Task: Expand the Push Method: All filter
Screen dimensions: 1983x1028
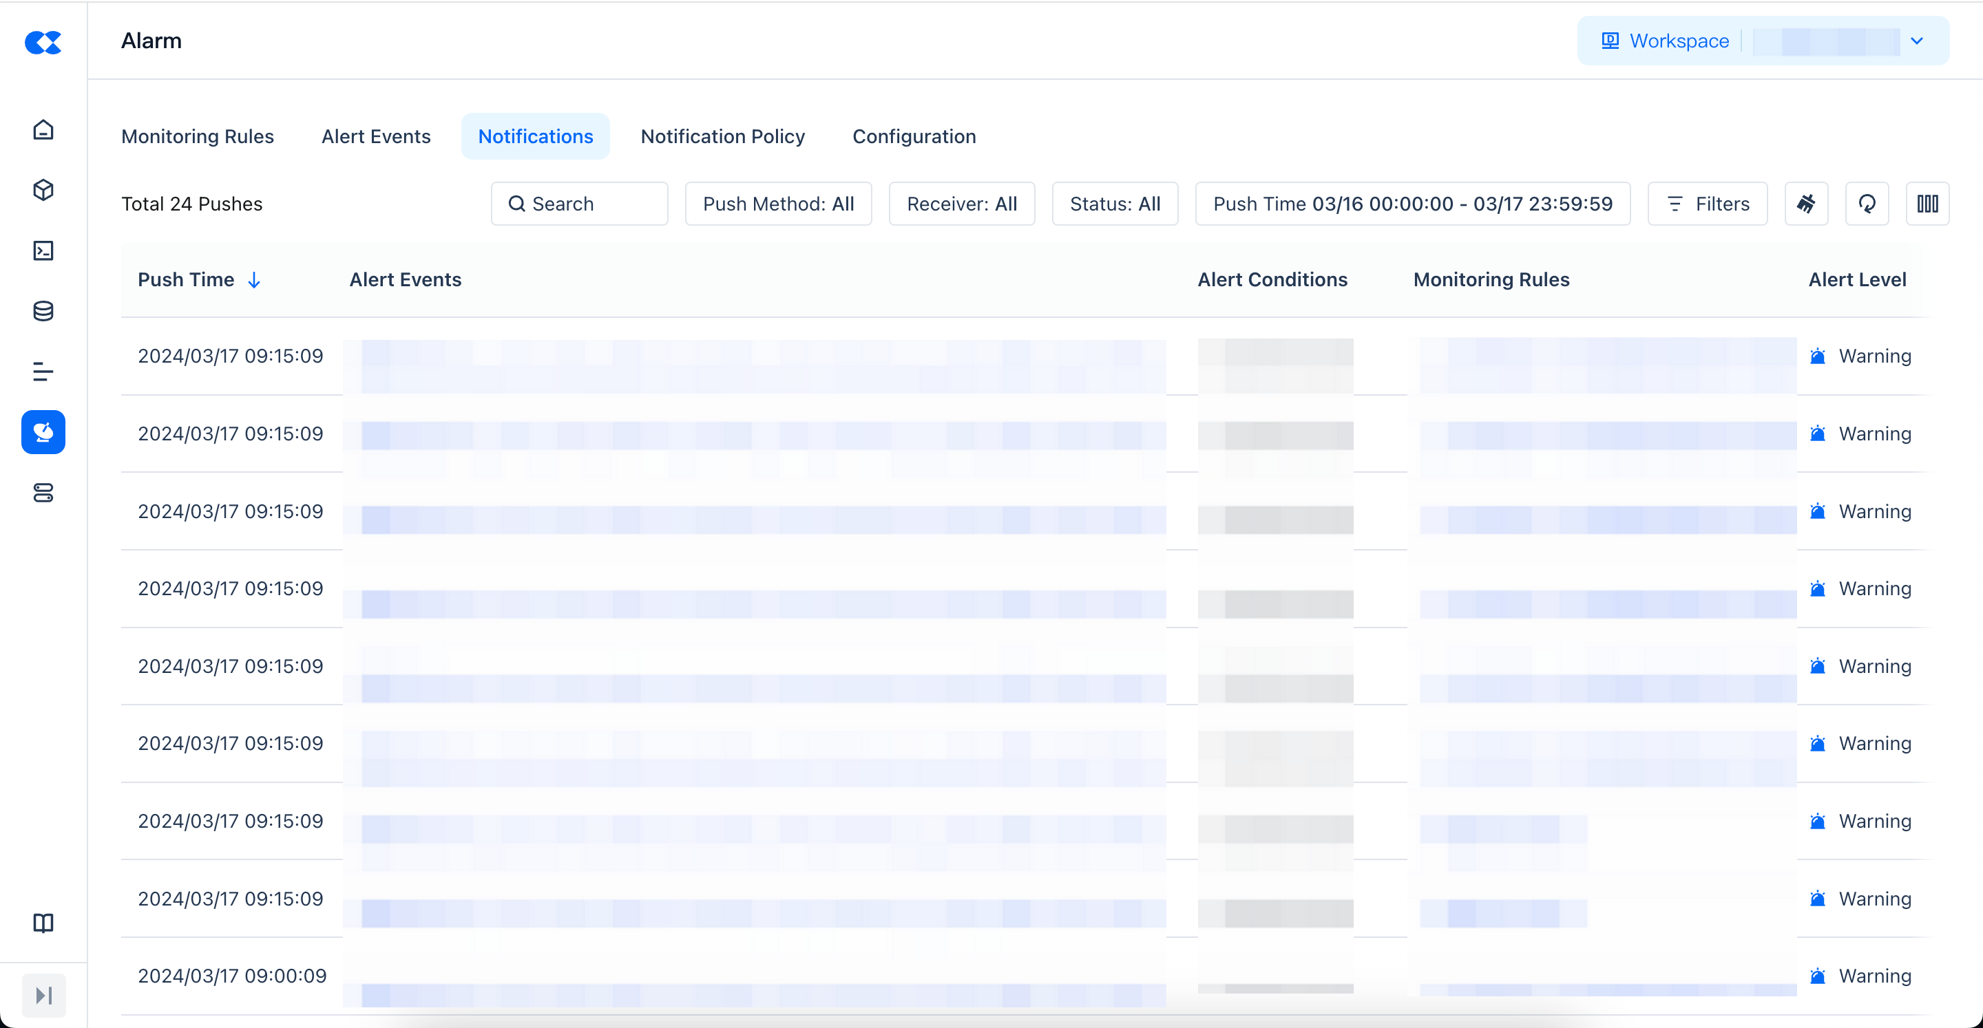Action: click(778, 204)
